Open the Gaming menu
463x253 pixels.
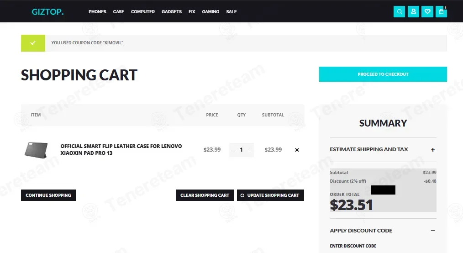tap(210, 12)
